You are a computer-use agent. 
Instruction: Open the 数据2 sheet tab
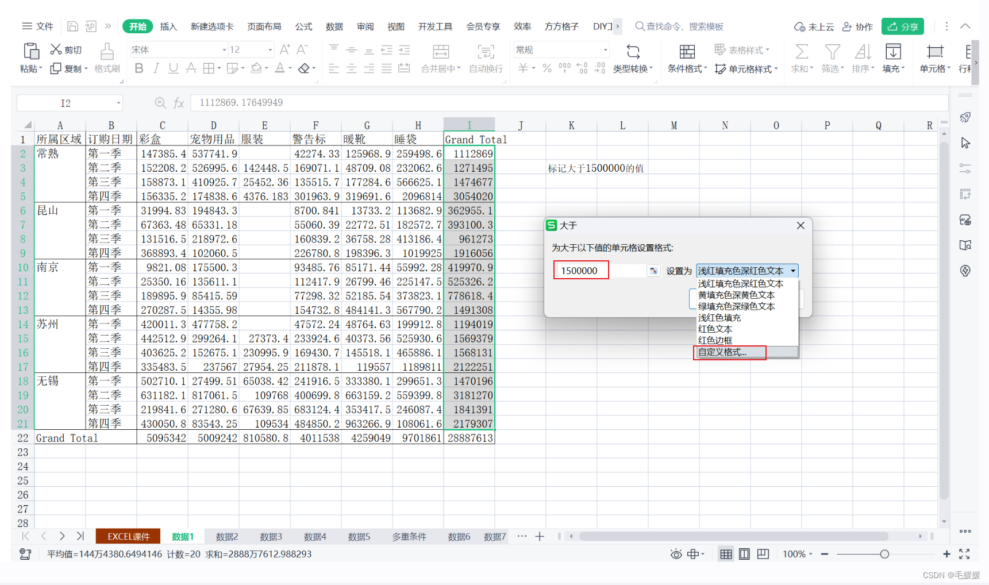227,537
